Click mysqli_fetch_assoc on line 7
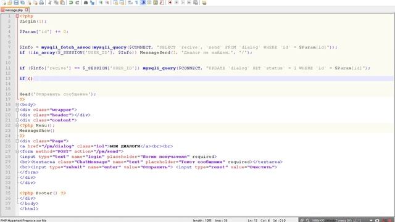 point(66,47)
